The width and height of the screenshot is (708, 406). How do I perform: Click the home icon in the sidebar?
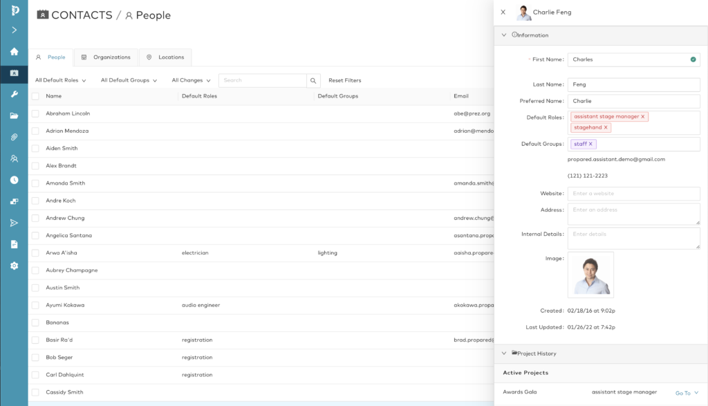tap(14, 52)
